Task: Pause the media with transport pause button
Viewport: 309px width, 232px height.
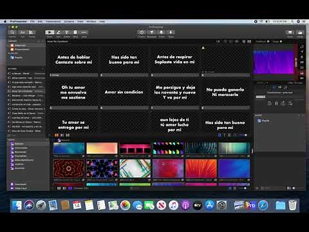Action: click(x=276, y=104)
